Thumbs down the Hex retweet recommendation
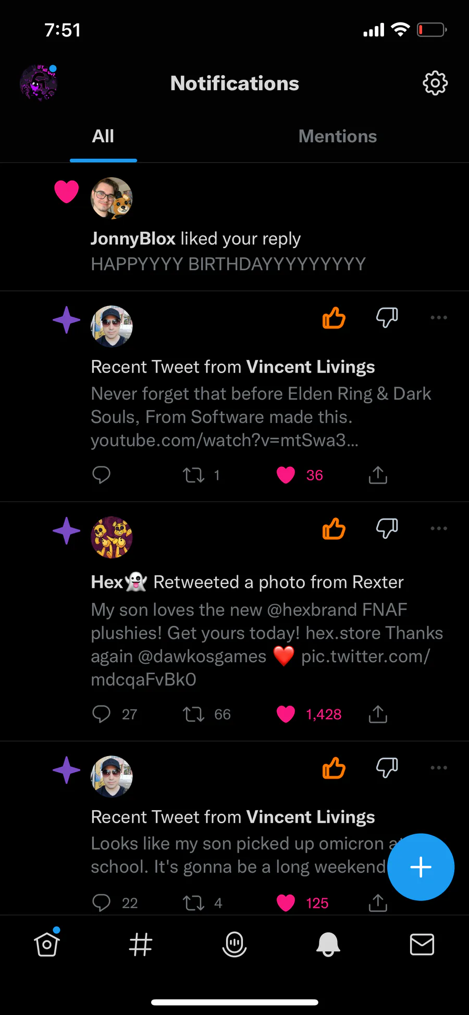Viewport: 469px width, 1015px height. [387, 528]
